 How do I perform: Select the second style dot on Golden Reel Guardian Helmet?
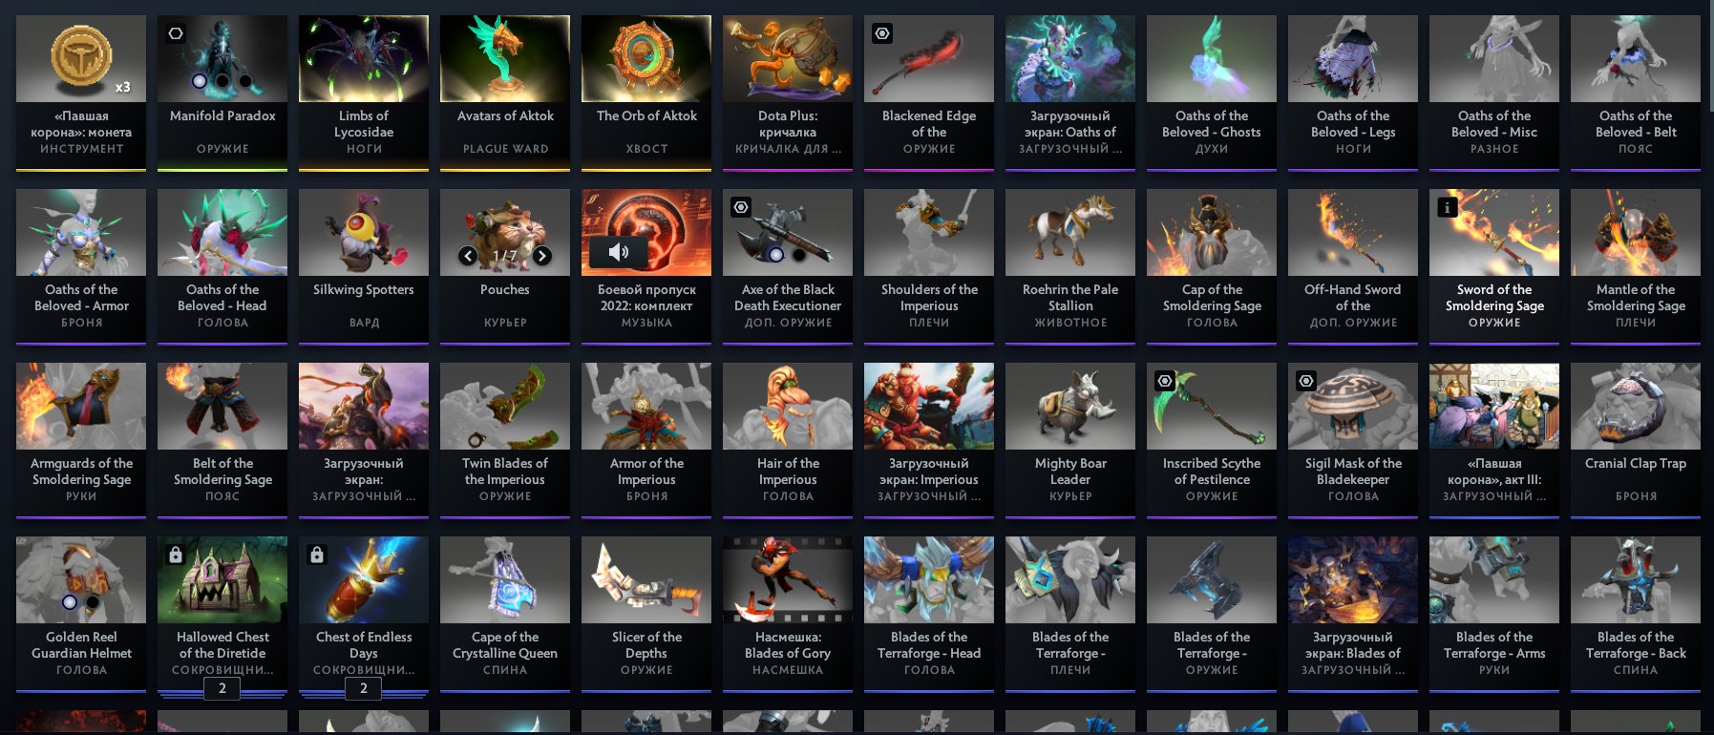coord(93,602)
